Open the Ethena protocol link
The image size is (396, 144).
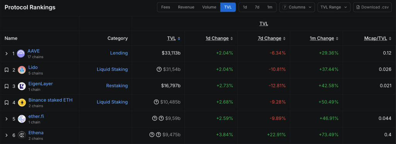coord(36,133)
